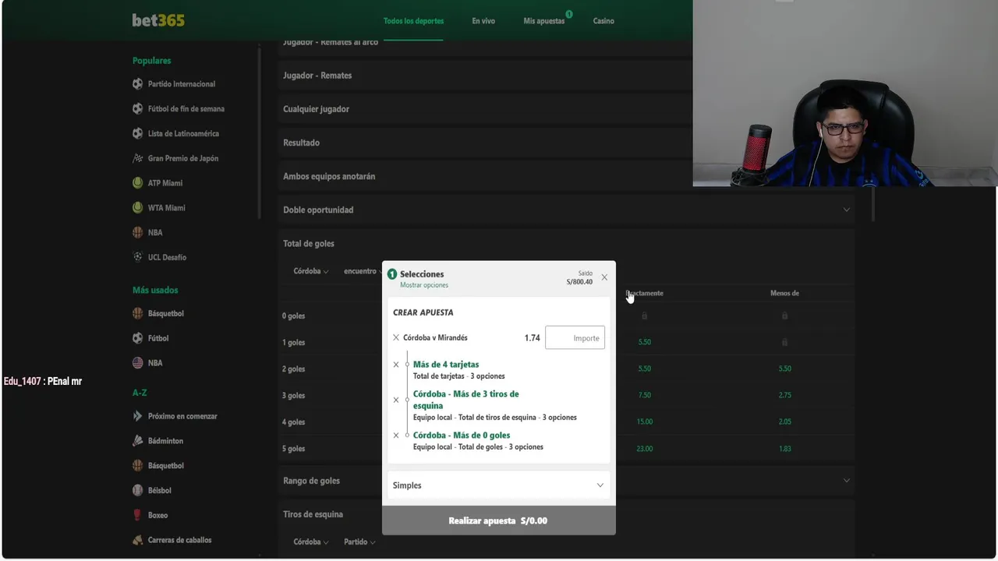Click the Fútbol de fin de semana icon
The image size is (998, 561).
pyautogui.click(x=137, y=108)
